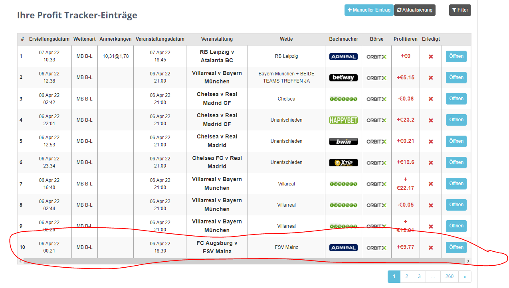Toggle Erledigt X for XTiP row
Image resolution: width=509 pixels, height=288 pixels.
(x=431, y=163)
